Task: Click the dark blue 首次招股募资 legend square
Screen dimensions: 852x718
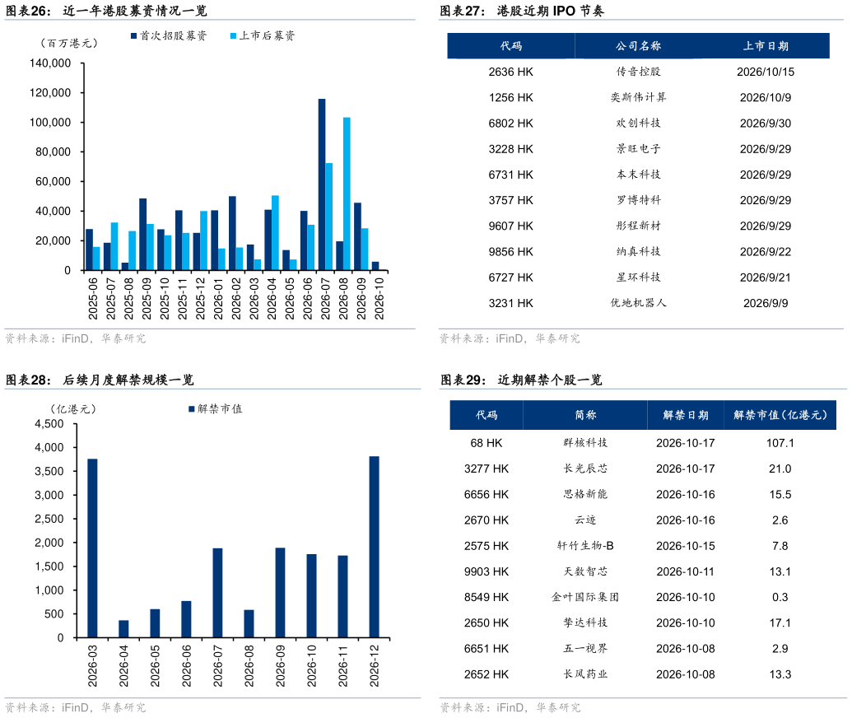Action: tap(133, 36)
